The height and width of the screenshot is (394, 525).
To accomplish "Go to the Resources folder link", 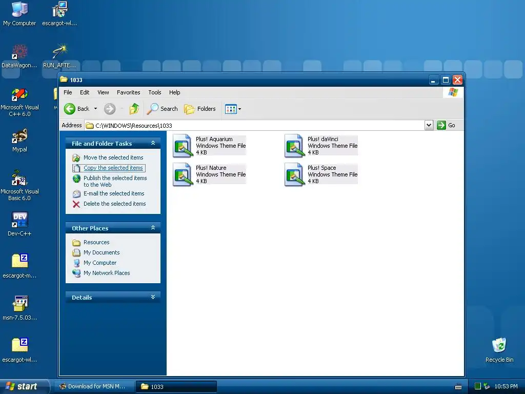I will [96, 242].
